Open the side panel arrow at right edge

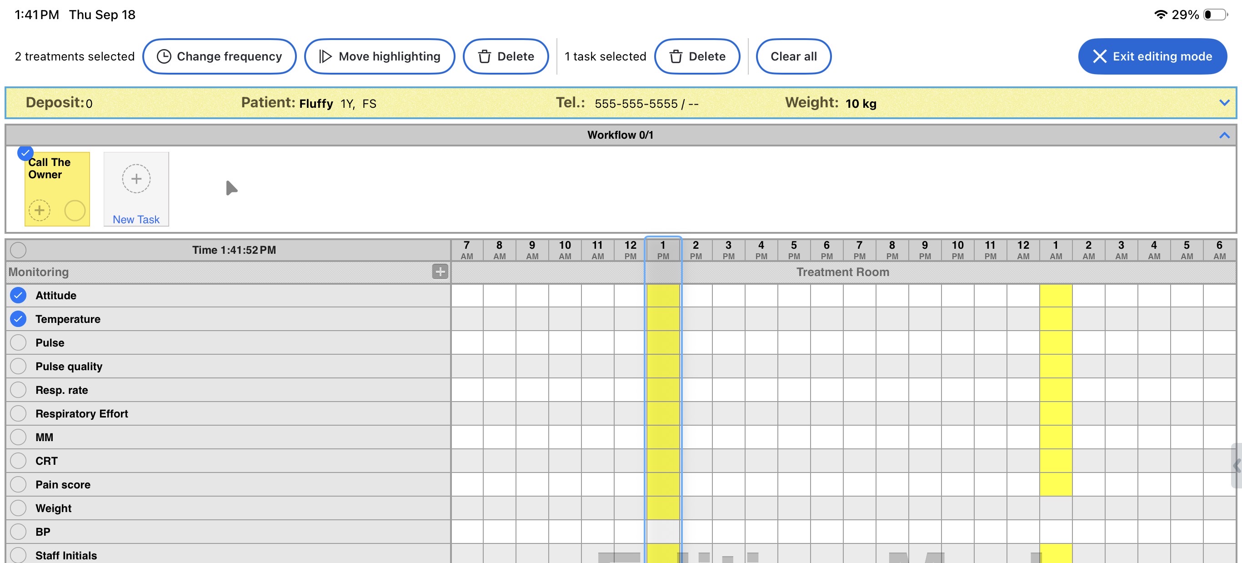coord(1236,466)
